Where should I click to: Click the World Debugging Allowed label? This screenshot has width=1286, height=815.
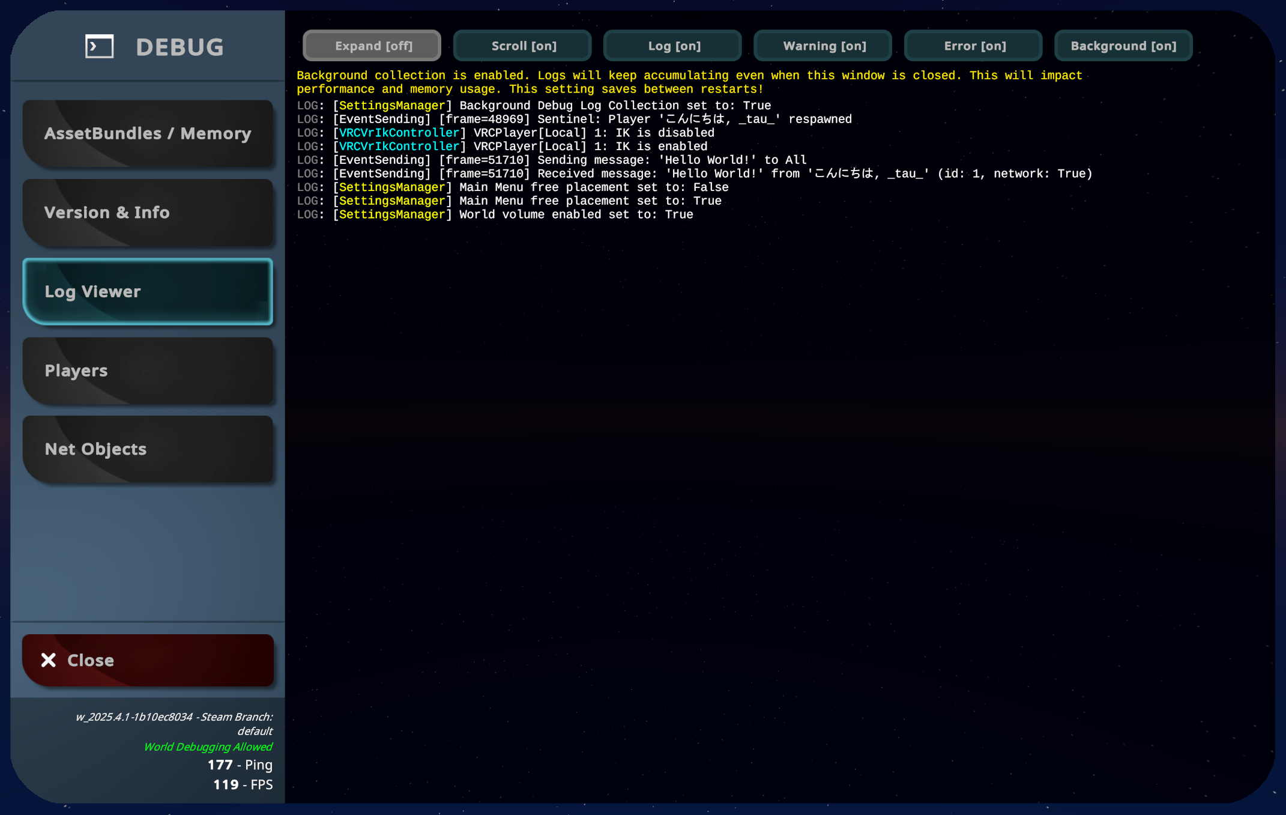point(208,747)
